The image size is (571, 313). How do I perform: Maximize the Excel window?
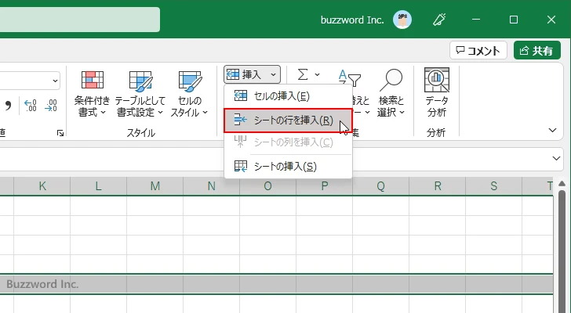click(514, 20)
